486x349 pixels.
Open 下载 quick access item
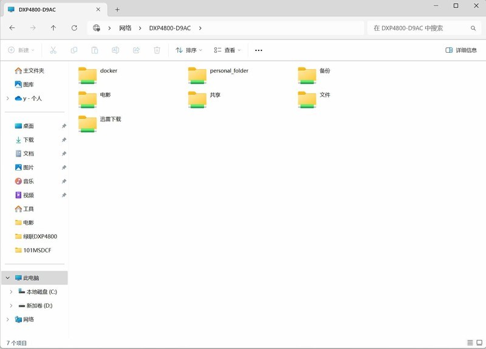[x=24, y=140]
